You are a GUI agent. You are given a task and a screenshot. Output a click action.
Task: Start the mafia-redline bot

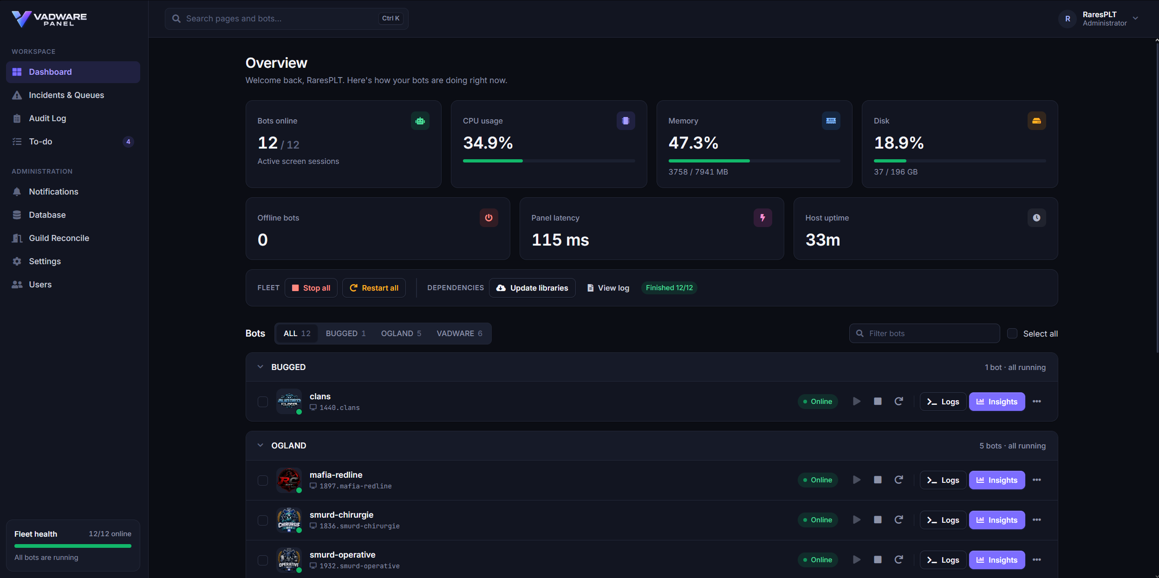[857, 480]
